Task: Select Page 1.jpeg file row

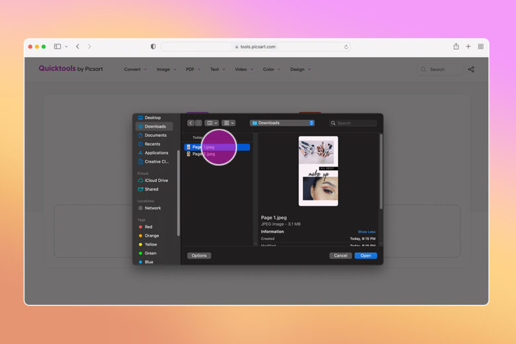Action: (217, 147)
